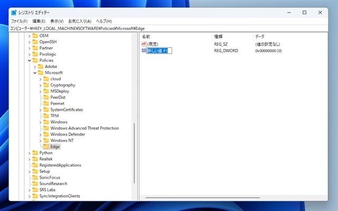
Task: Open the ヘルプ(H) menu
Action: [x=104, y=21]
